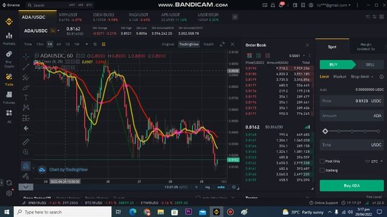Open Microsoft Edge from taskbar
This screenshot has height=217, width=387.
(133, 212)
